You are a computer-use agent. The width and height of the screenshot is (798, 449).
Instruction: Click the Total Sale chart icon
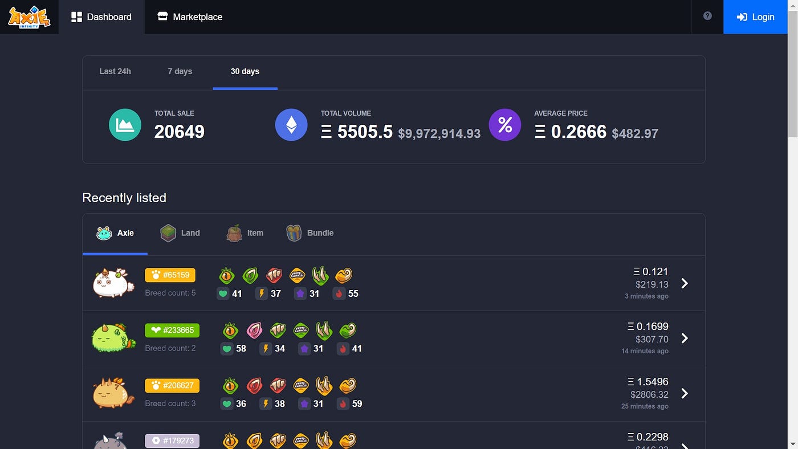(125, 125)
